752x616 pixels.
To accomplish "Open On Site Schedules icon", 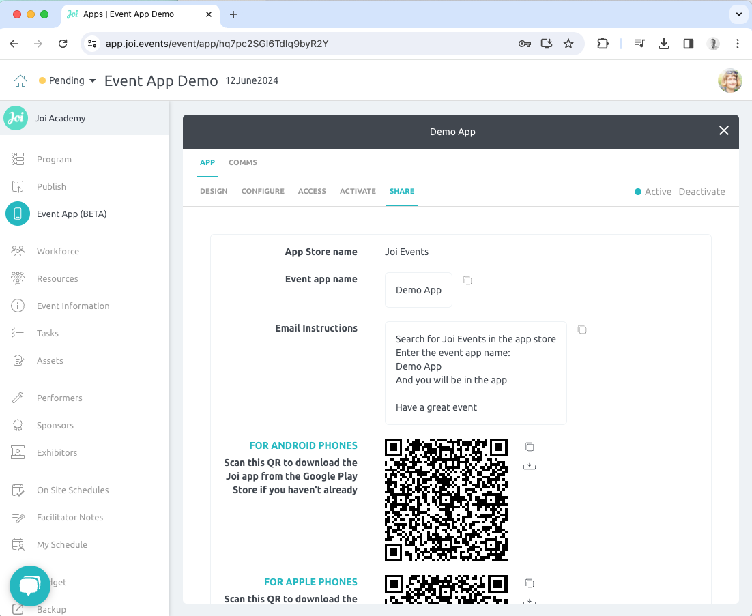I will [x=18, y=490].
